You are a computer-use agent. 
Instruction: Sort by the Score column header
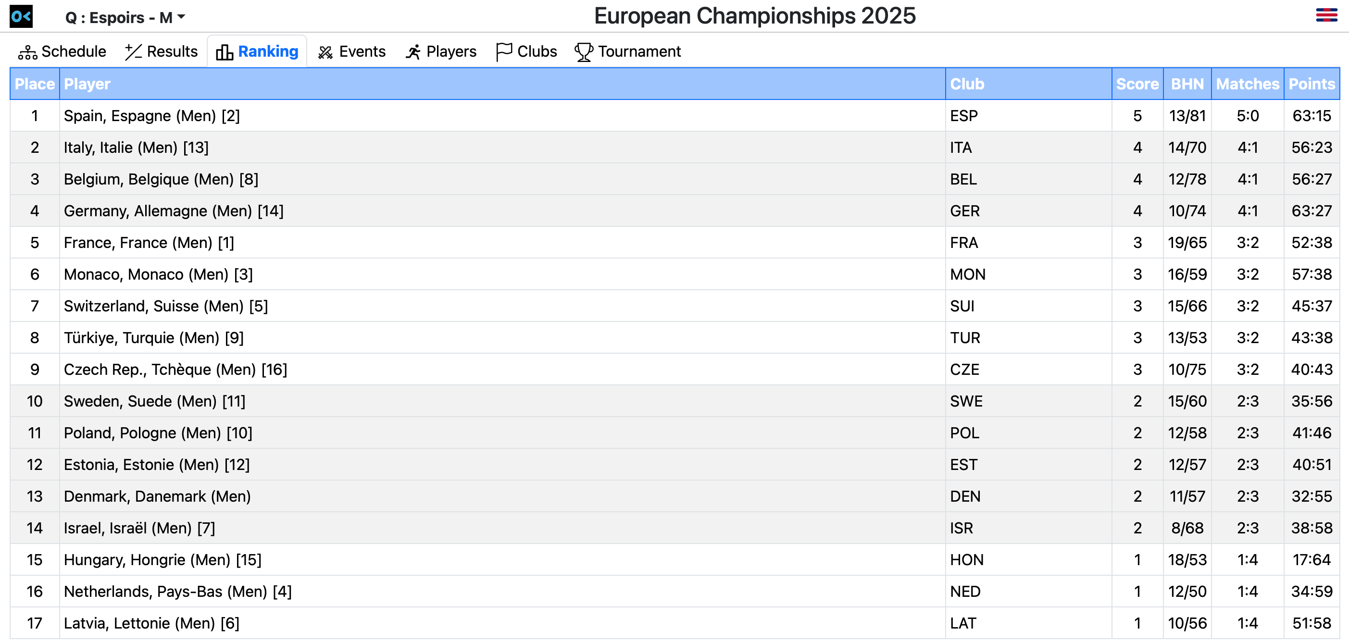(x=1137, y=84)
